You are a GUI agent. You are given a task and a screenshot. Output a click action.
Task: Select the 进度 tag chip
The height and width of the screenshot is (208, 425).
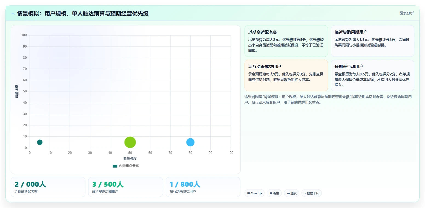pyautogui.click(x=292, y=193)
